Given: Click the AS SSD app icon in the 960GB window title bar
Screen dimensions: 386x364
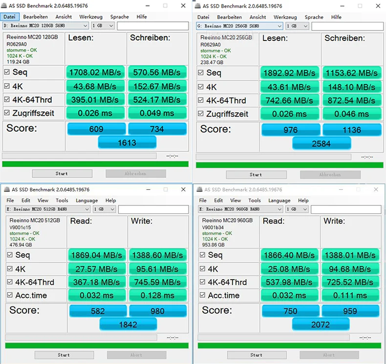Looking at the screenshot, I should (200, 189).
